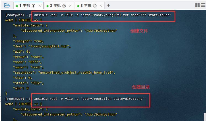This screenshot has width=206, height=121.
Task: Click the "dest": "/root/youngfit1.txt" line
Action: tap(42, 46)
